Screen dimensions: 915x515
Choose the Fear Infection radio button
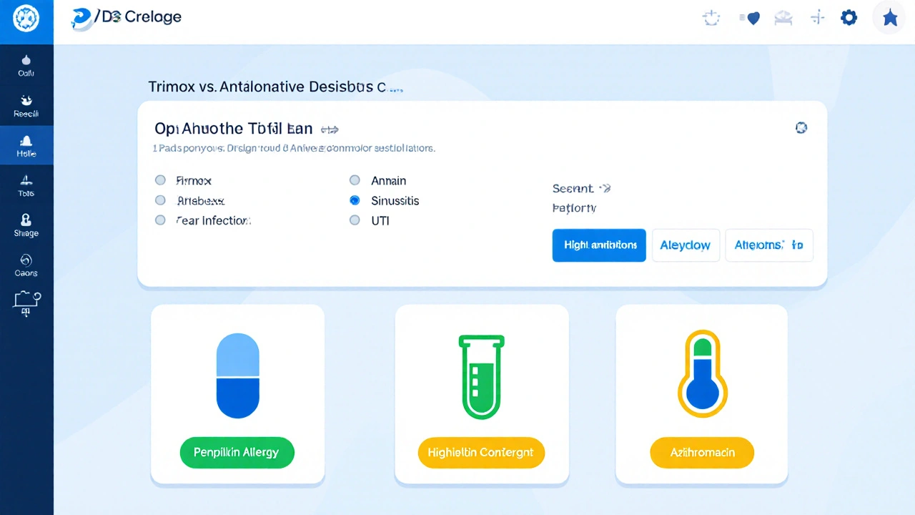161,221
